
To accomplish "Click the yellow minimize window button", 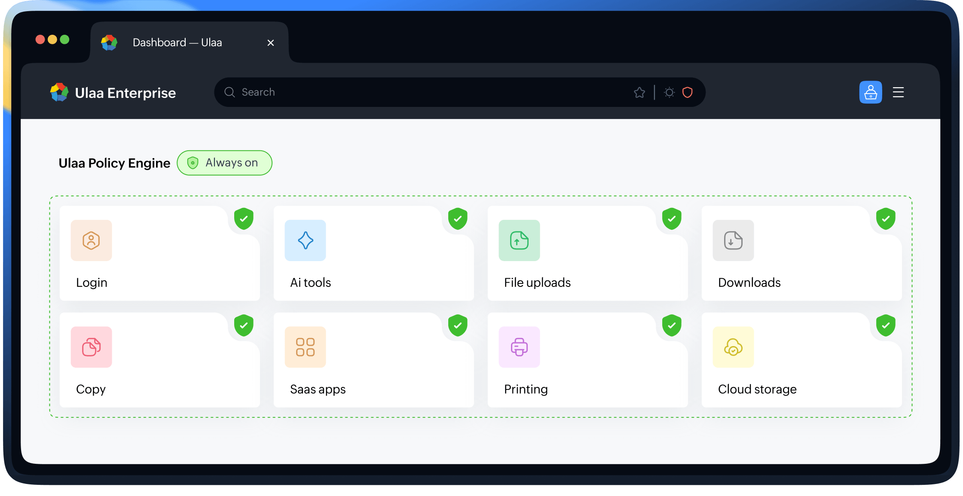I will pyautogui.click(x=52, y=40).
